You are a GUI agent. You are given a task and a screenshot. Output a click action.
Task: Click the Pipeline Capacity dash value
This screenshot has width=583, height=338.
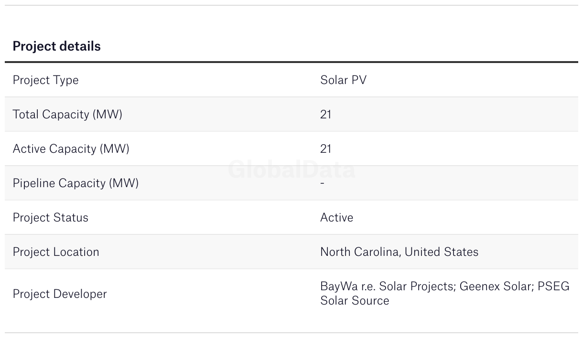click(x=323, y=183)
